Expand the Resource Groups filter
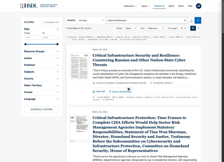 42,51
